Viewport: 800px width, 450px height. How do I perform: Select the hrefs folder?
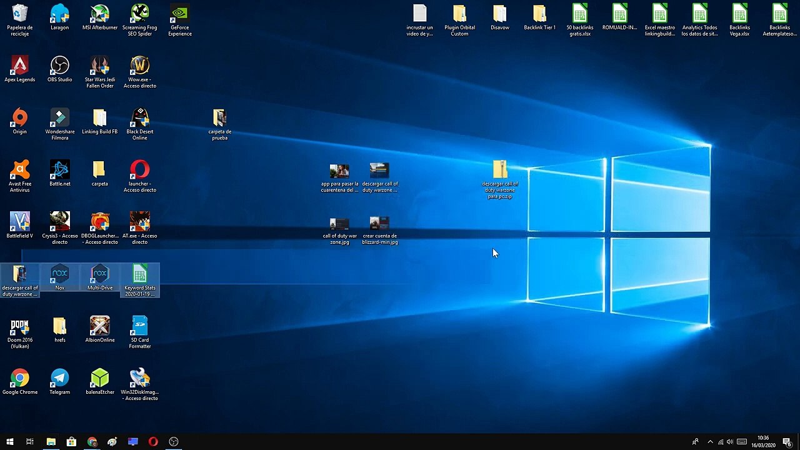[x=59, y=329]
